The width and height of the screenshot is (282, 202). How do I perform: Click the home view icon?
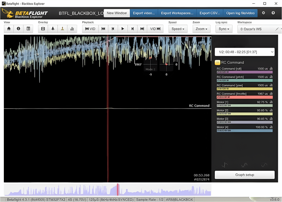click(9, 29)
